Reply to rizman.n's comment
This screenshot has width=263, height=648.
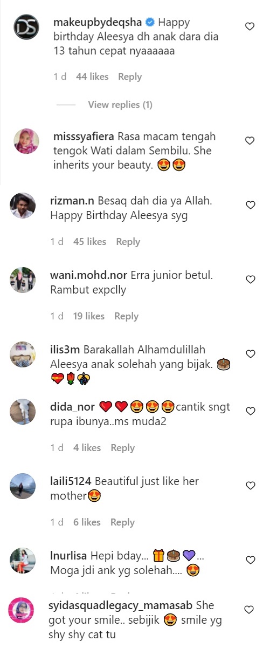(128, 242)
